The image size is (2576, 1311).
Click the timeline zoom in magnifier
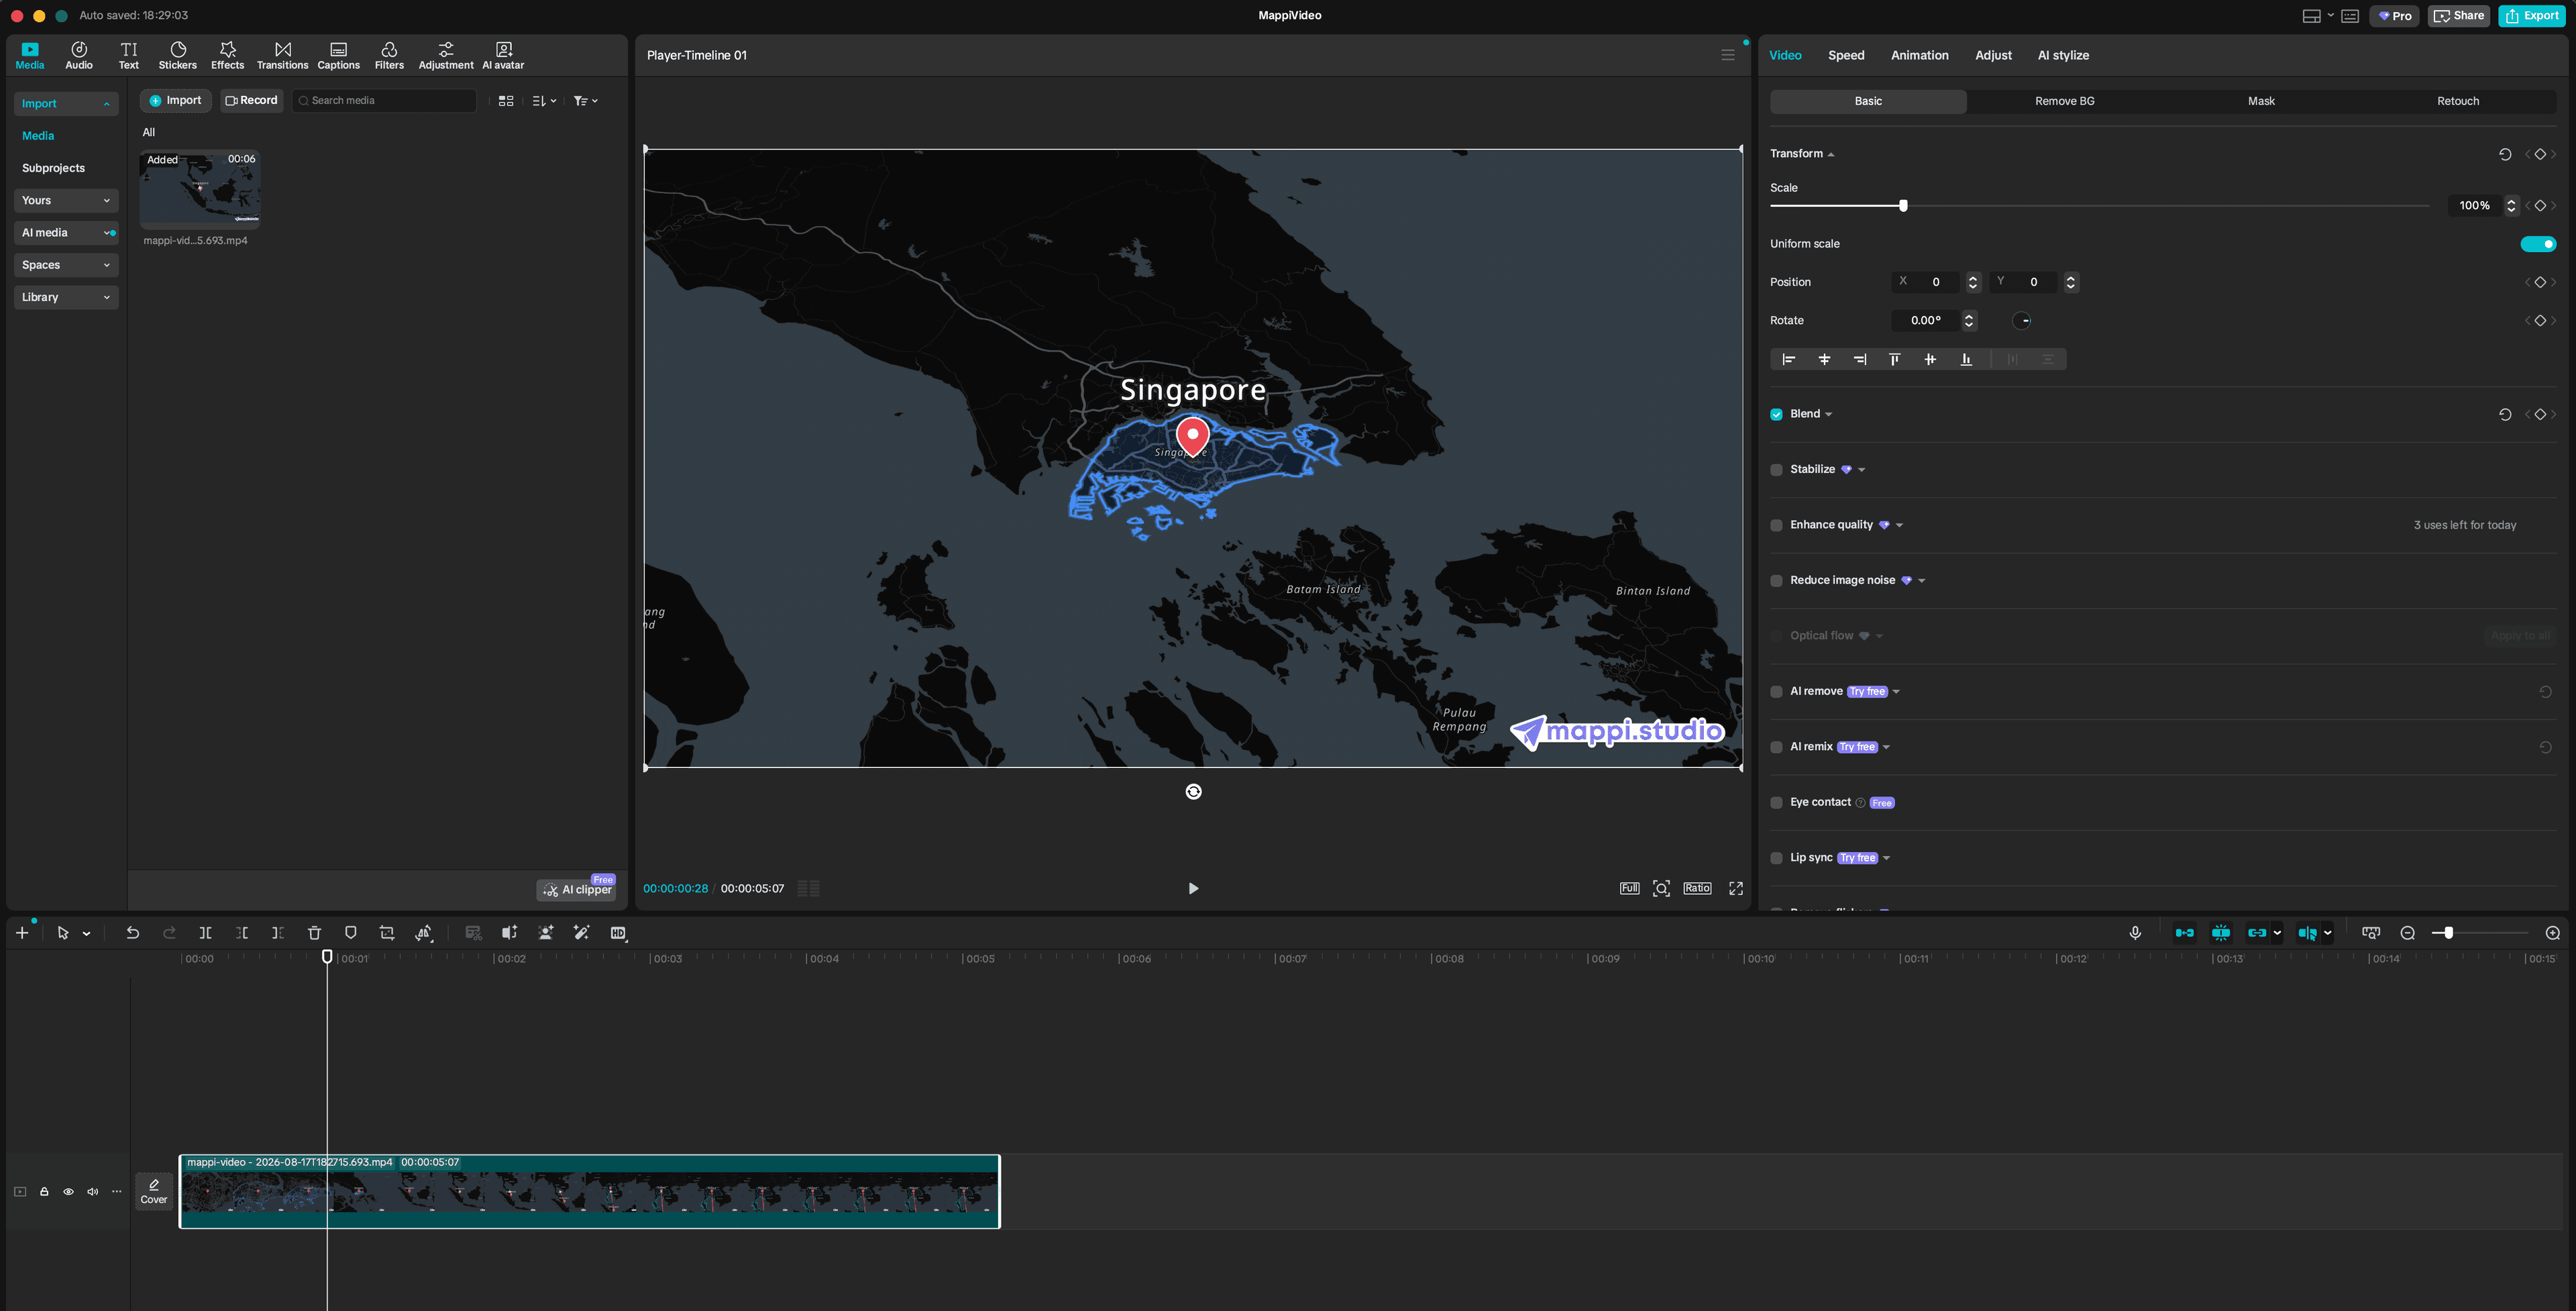(x=2553, y=933)
